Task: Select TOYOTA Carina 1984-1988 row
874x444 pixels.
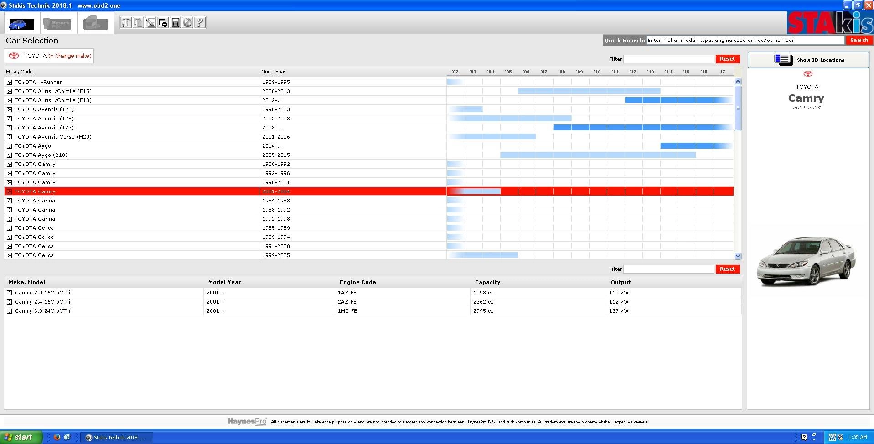Action: tap(369, 201)
